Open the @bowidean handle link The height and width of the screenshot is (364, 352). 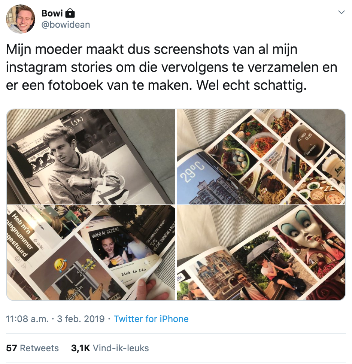[66, 25]
